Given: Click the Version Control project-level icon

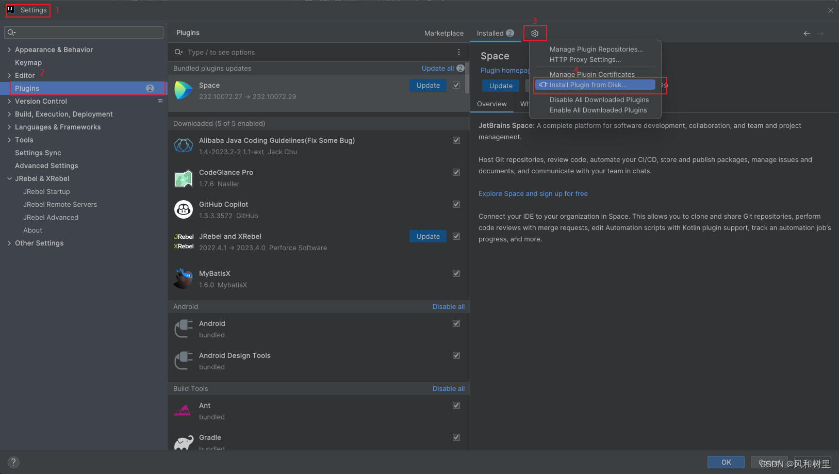Looking at the screenshot, I should coord(160,101).
